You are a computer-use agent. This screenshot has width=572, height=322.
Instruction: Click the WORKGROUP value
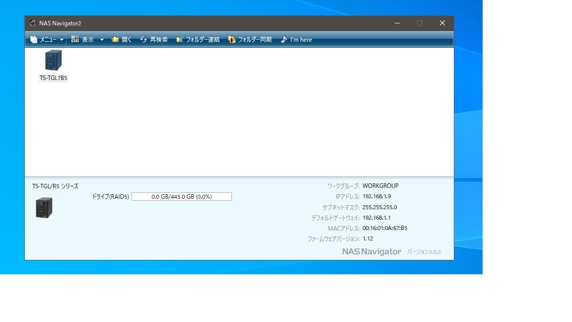click(x=380, y=186)
